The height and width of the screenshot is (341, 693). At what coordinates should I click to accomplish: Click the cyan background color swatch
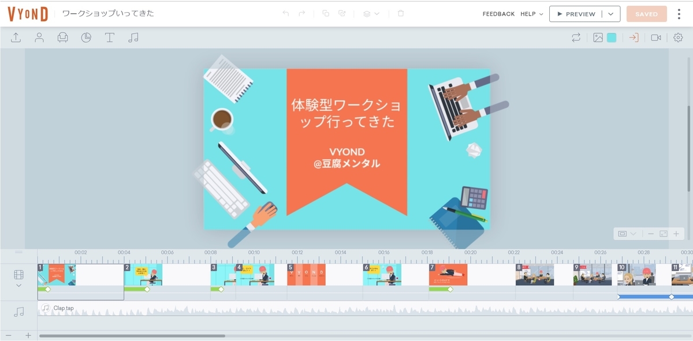612,38
